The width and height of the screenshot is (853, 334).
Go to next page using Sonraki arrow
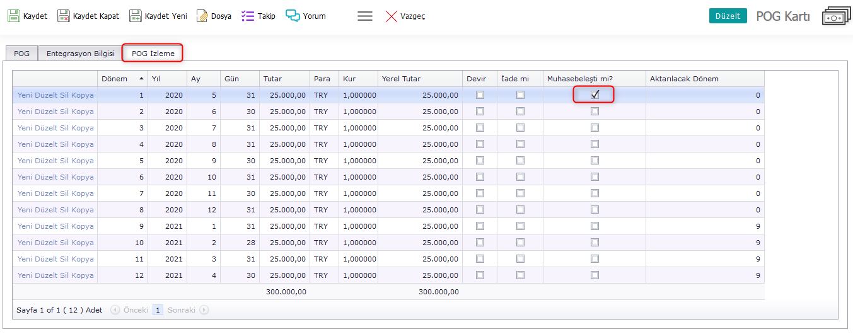[x=204, y=310]
